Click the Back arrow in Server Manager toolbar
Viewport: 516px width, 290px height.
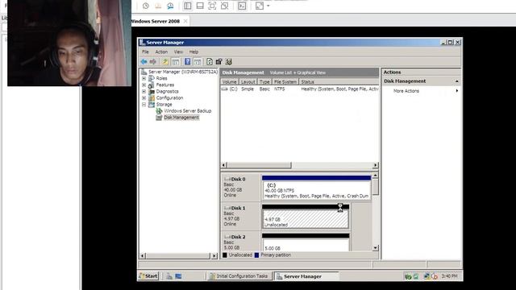(144, 62)
